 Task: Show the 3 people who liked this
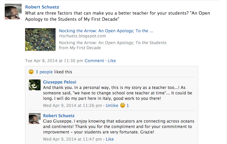[x=44, y=72]
